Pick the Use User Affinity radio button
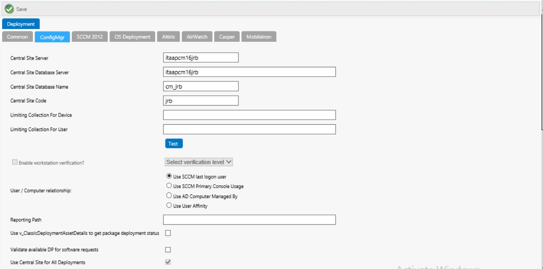Viewport: 543px width, 269px height. (169, 206)
